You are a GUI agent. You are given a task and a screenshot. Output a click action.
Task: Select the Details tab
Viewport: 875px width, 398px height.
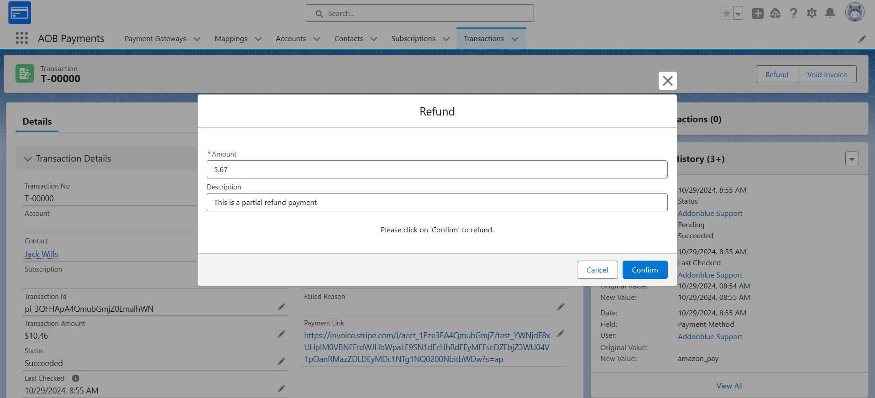(37, 121)
